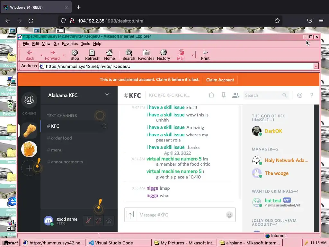This screenshot has width=329, height=247.
Task: Open the announcements channel
Action: pos(65,162)
